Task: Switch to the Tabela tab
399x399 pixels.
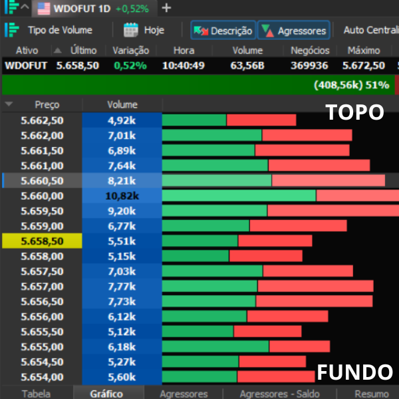Action: click(x=36, y=394)
